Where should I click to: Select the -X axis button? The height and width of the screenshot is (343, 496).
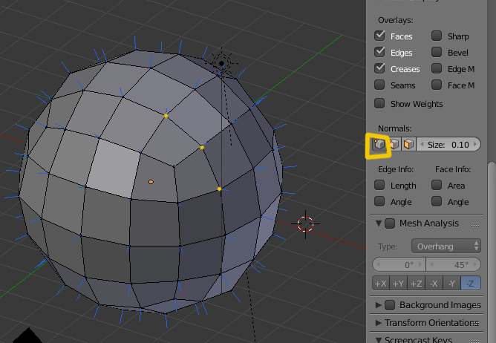pos(434,283)
